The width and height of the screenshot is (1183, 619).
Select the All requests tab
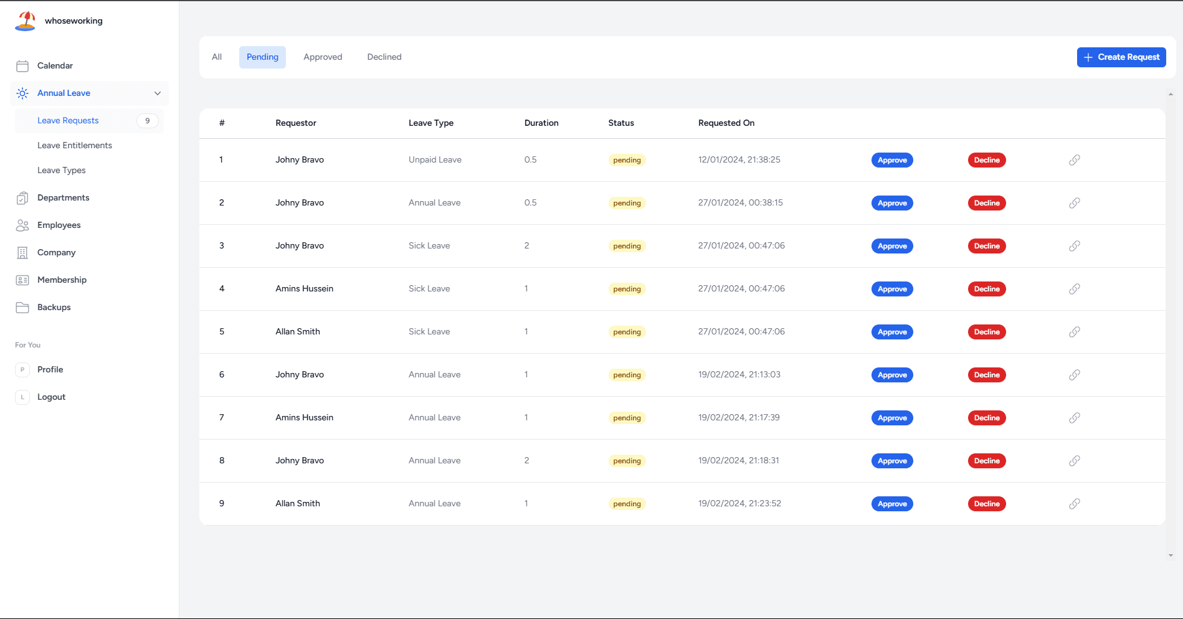[217, 57]
